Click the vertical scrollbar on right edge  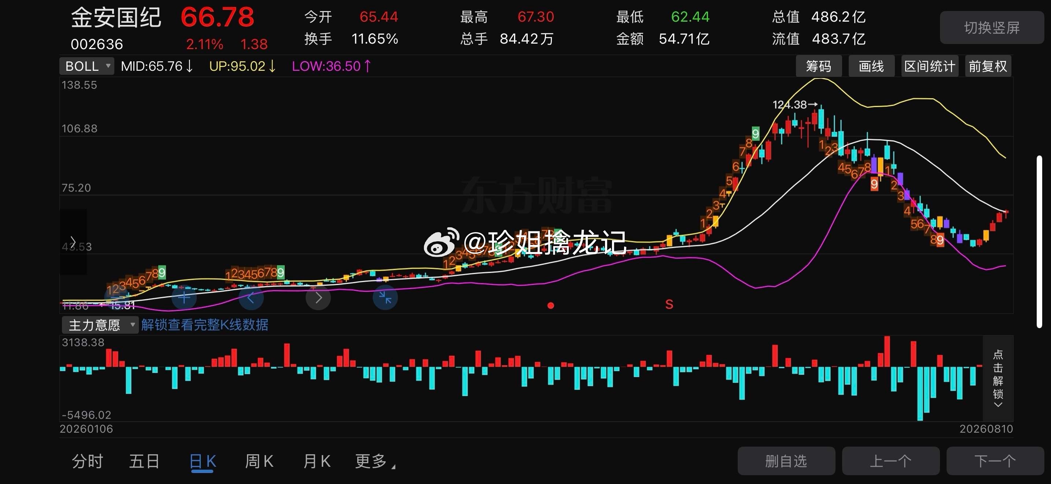(1039, 242)
